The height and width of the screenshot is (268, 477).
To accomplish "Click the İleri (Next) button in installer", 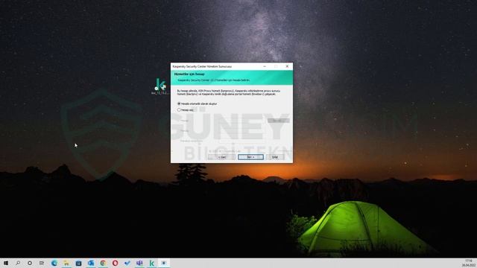I will (250, 157).
